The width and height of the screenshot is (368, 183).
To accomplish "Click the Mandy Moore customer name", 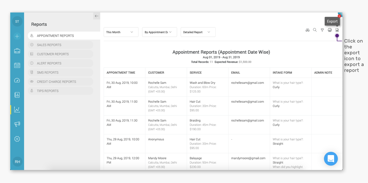I will (x=157, y=158).
